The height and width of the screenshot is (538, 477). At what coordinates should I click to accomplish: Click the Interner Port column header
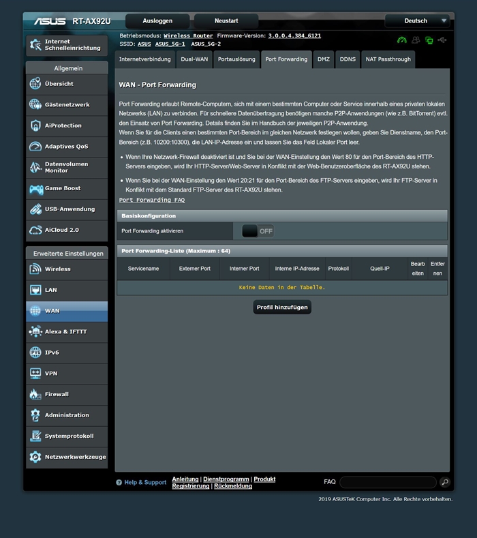coord(244,269)
